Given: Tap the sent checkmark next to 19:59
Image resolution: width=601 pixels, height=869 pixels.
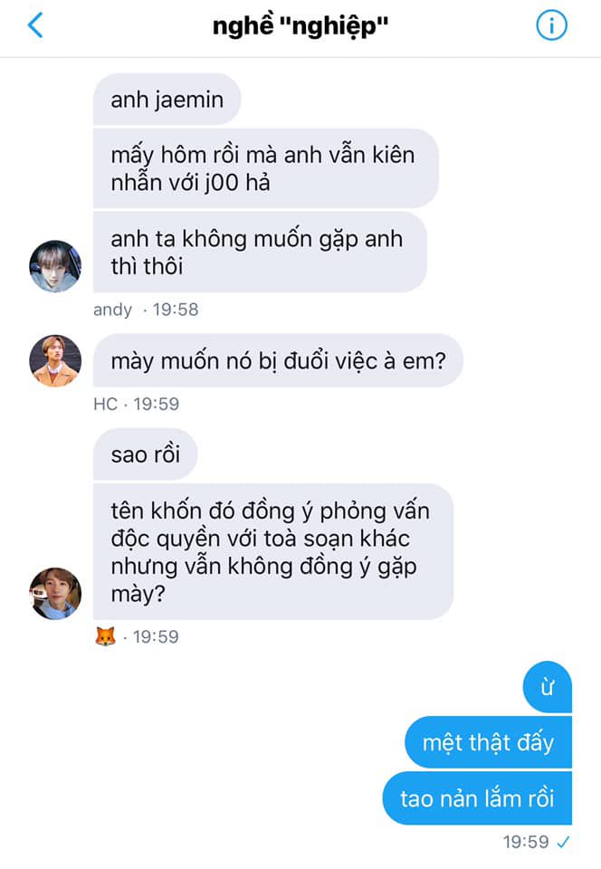Looking at the screenshot, I should 563,843.
